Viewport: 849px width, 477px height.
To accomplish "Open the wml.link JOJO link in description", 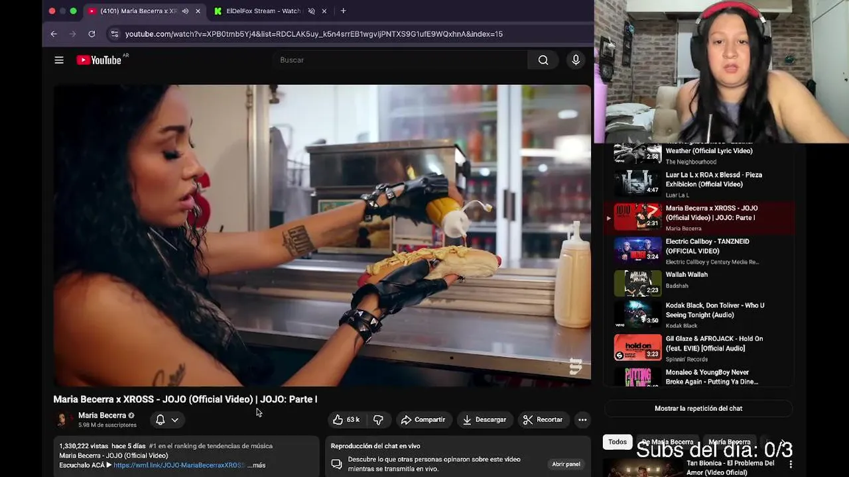I will tap(178, 465).
